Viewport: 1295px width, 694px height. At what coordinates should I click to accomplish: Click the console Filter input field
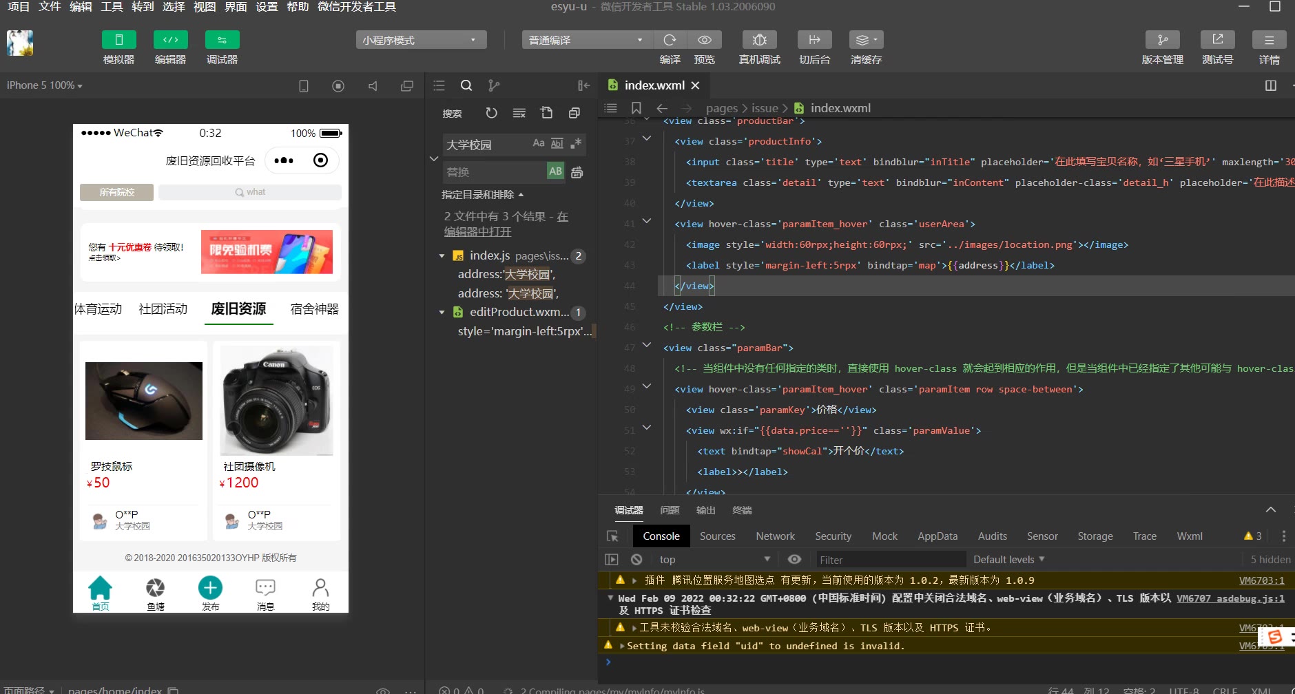coord(889,560)
